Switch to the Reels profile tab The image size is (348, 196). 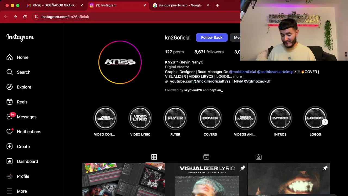(206, 157)
